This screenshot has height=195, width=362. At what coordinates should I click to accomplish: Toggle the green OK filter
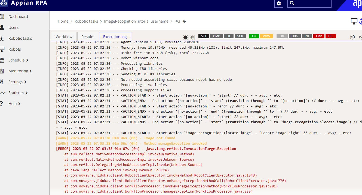point(254,36)
